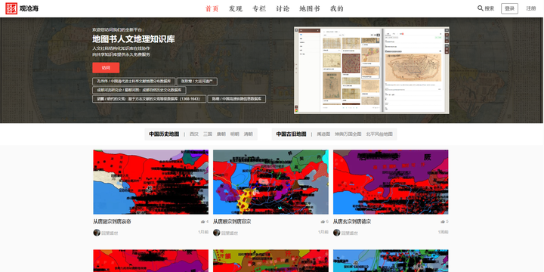This screenshot has width=544, height=272.
Task: Select the 讨论 navigation item
Action: (x=283, y=8)
